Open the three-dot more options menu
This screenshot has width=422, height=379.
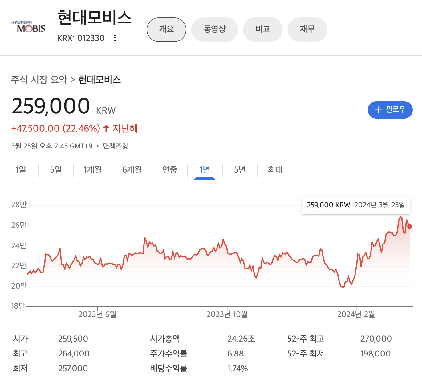tap(115, 38)
